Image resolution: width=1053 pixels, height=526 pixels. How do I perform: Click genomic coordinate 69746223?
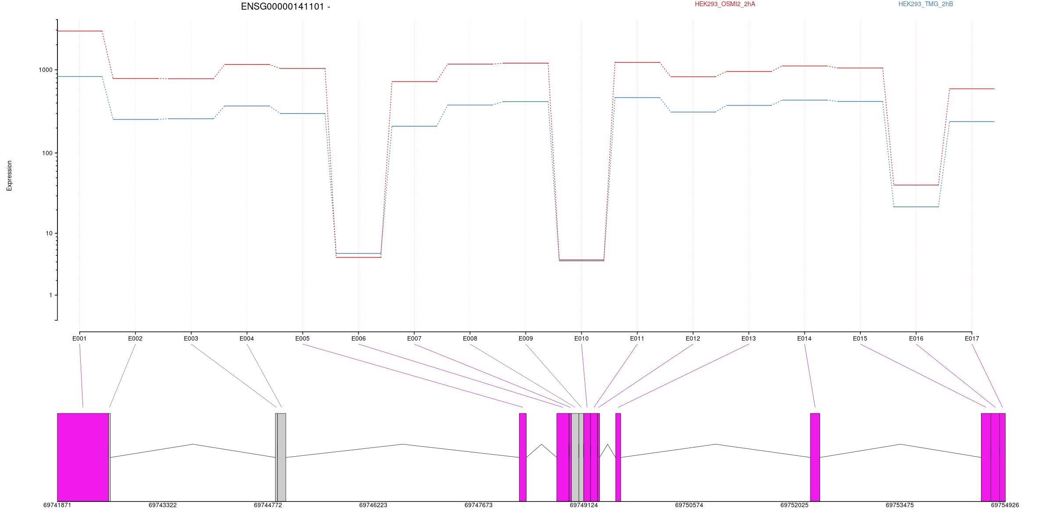373,505
